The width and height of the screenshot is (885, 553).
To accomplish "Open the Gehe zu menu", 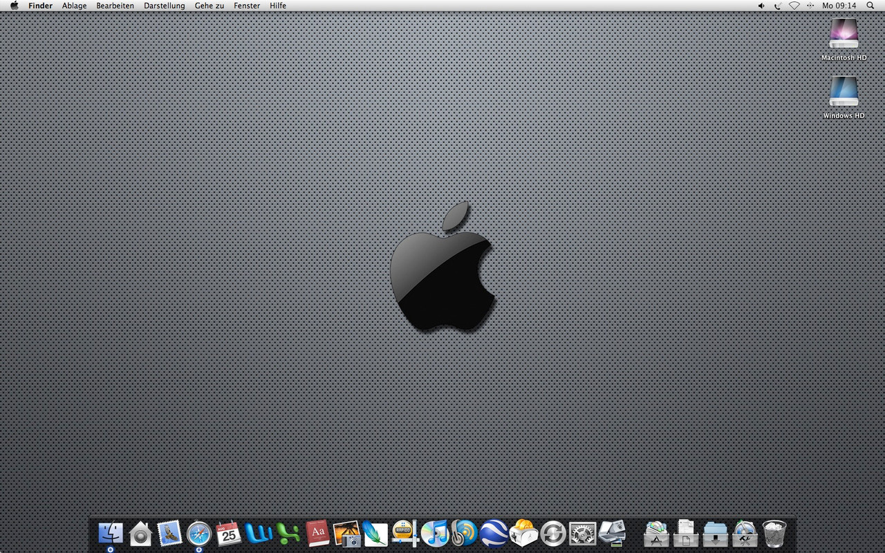I will coord(209,6).
